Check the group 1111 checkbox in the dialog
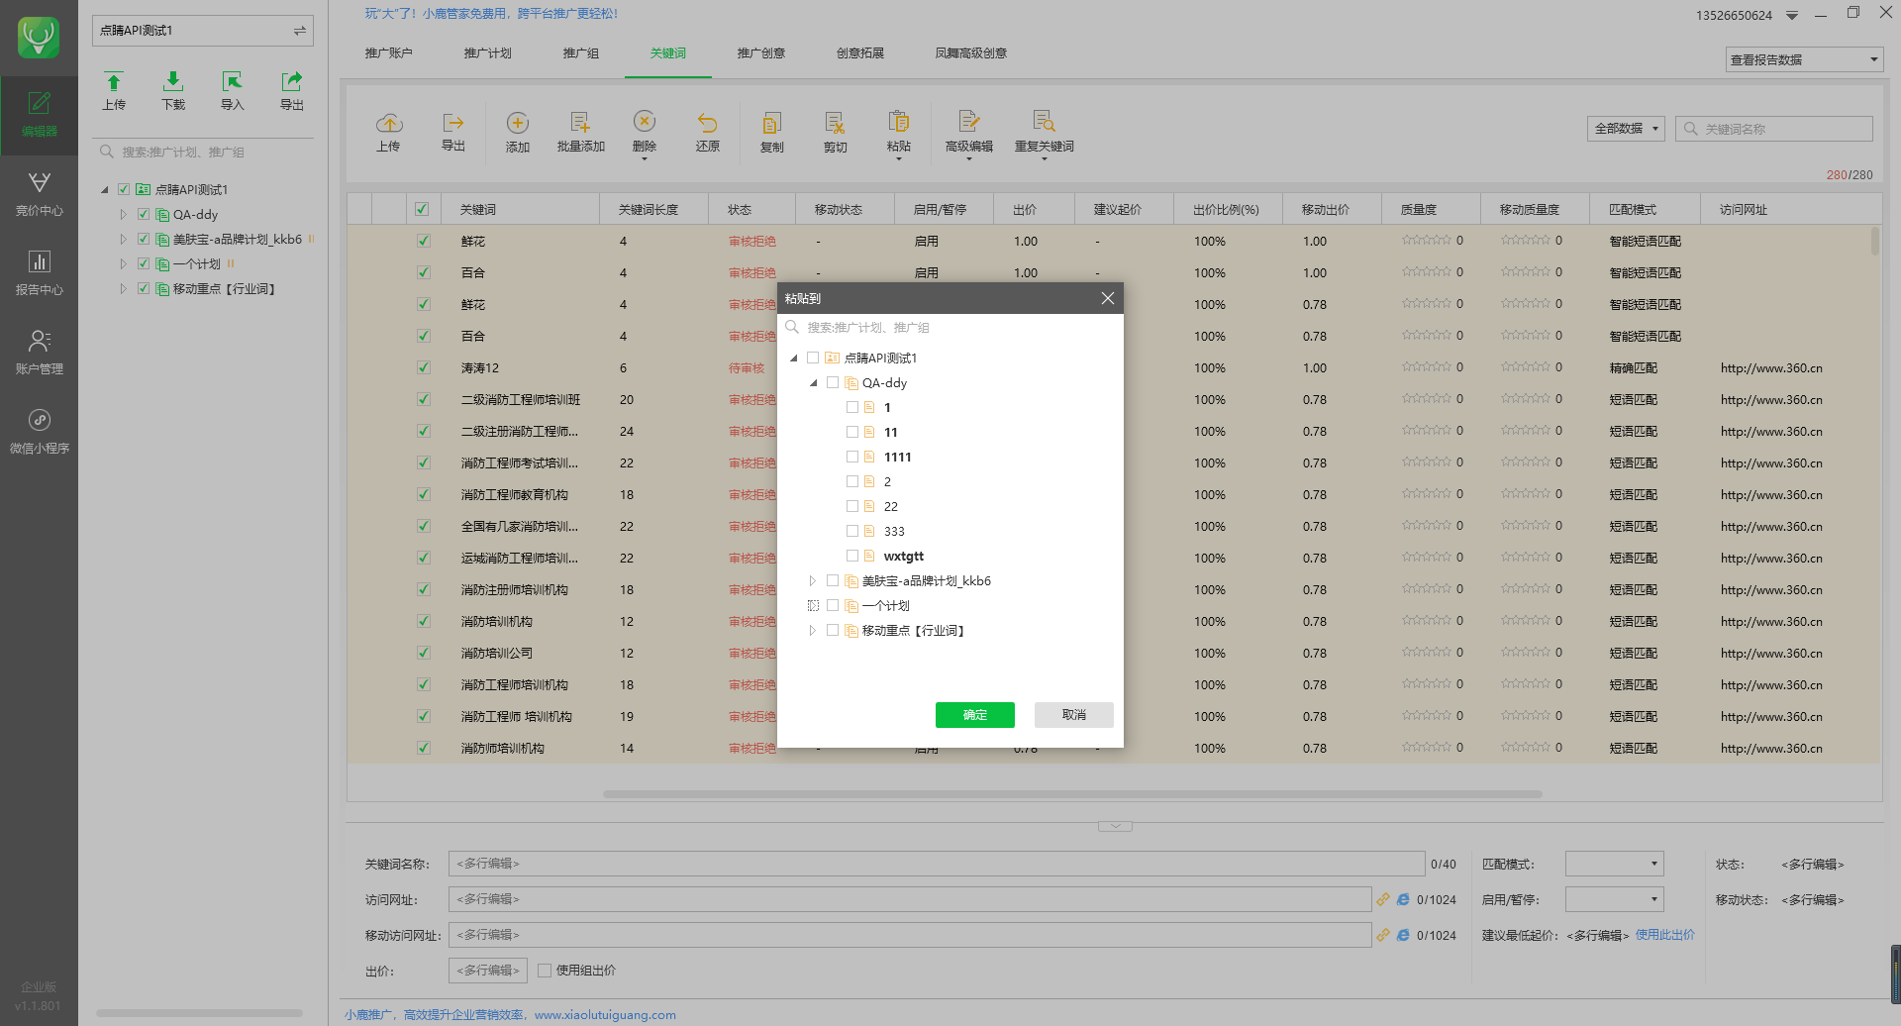The image size is (1901, 1026). click(852, 457)
